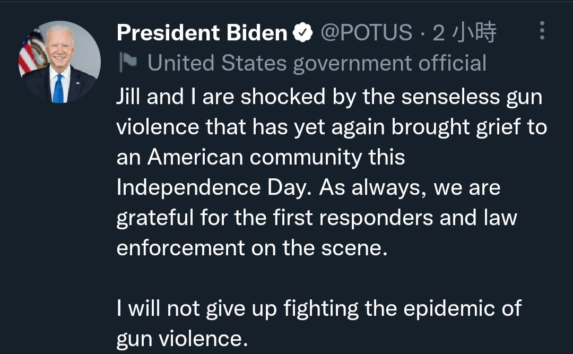This screenshot has width=573, height=354.
Task: Open President Biden's profile picture
Action: tap(59, 62)
